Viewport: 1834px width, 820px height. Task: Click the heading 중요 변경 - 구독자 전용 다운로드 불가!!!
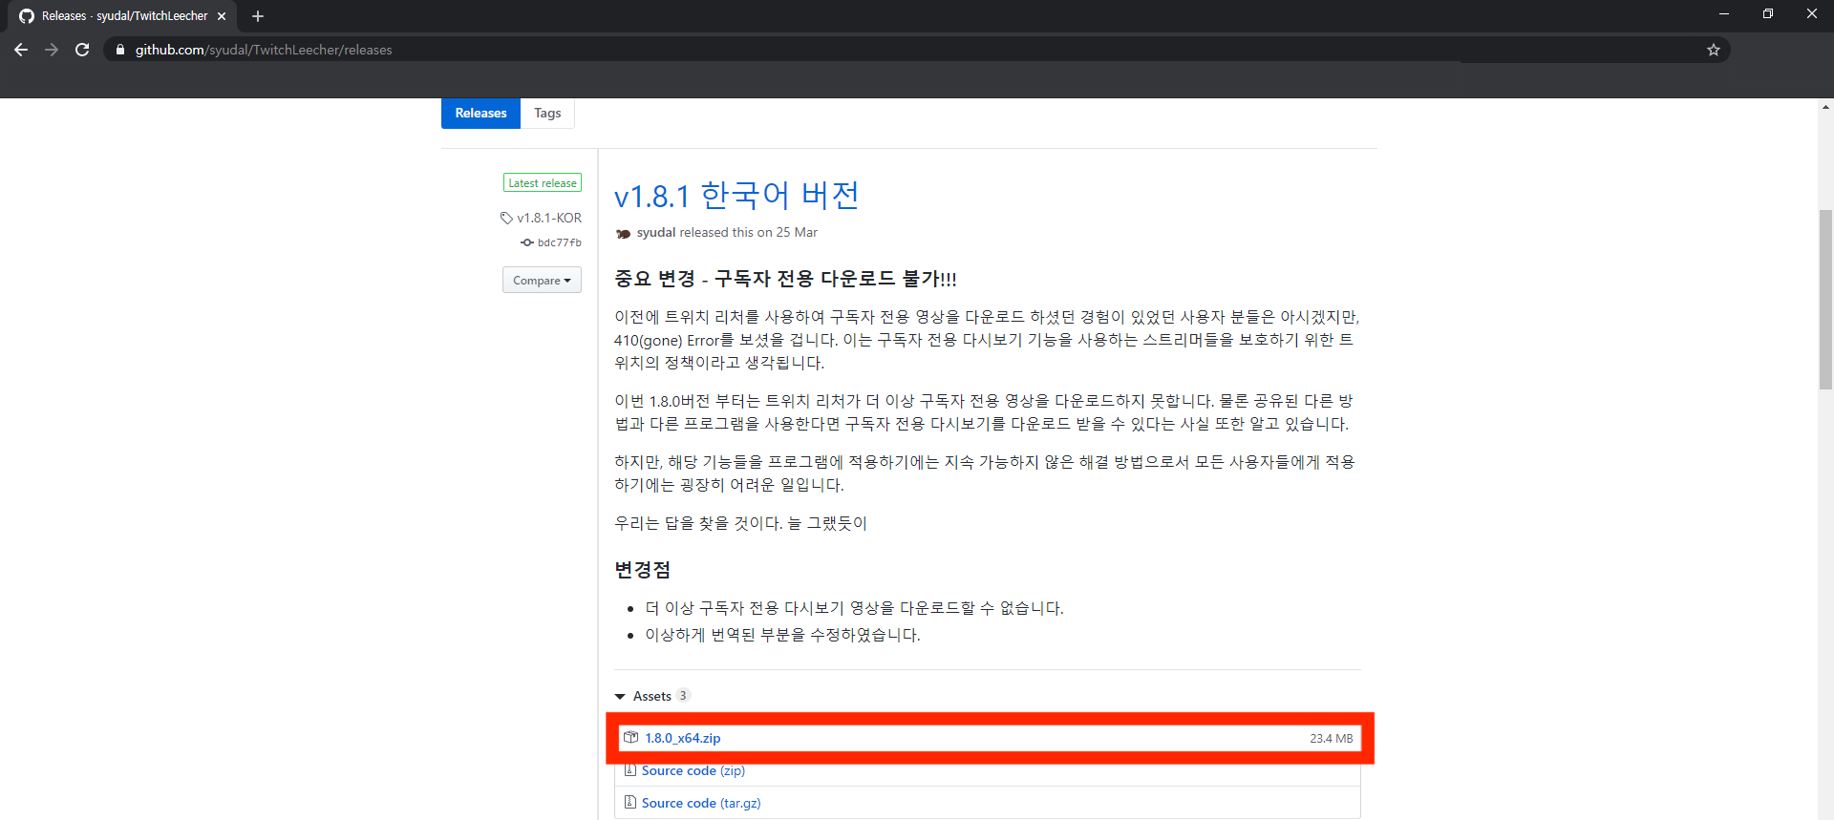coord(785,279)
